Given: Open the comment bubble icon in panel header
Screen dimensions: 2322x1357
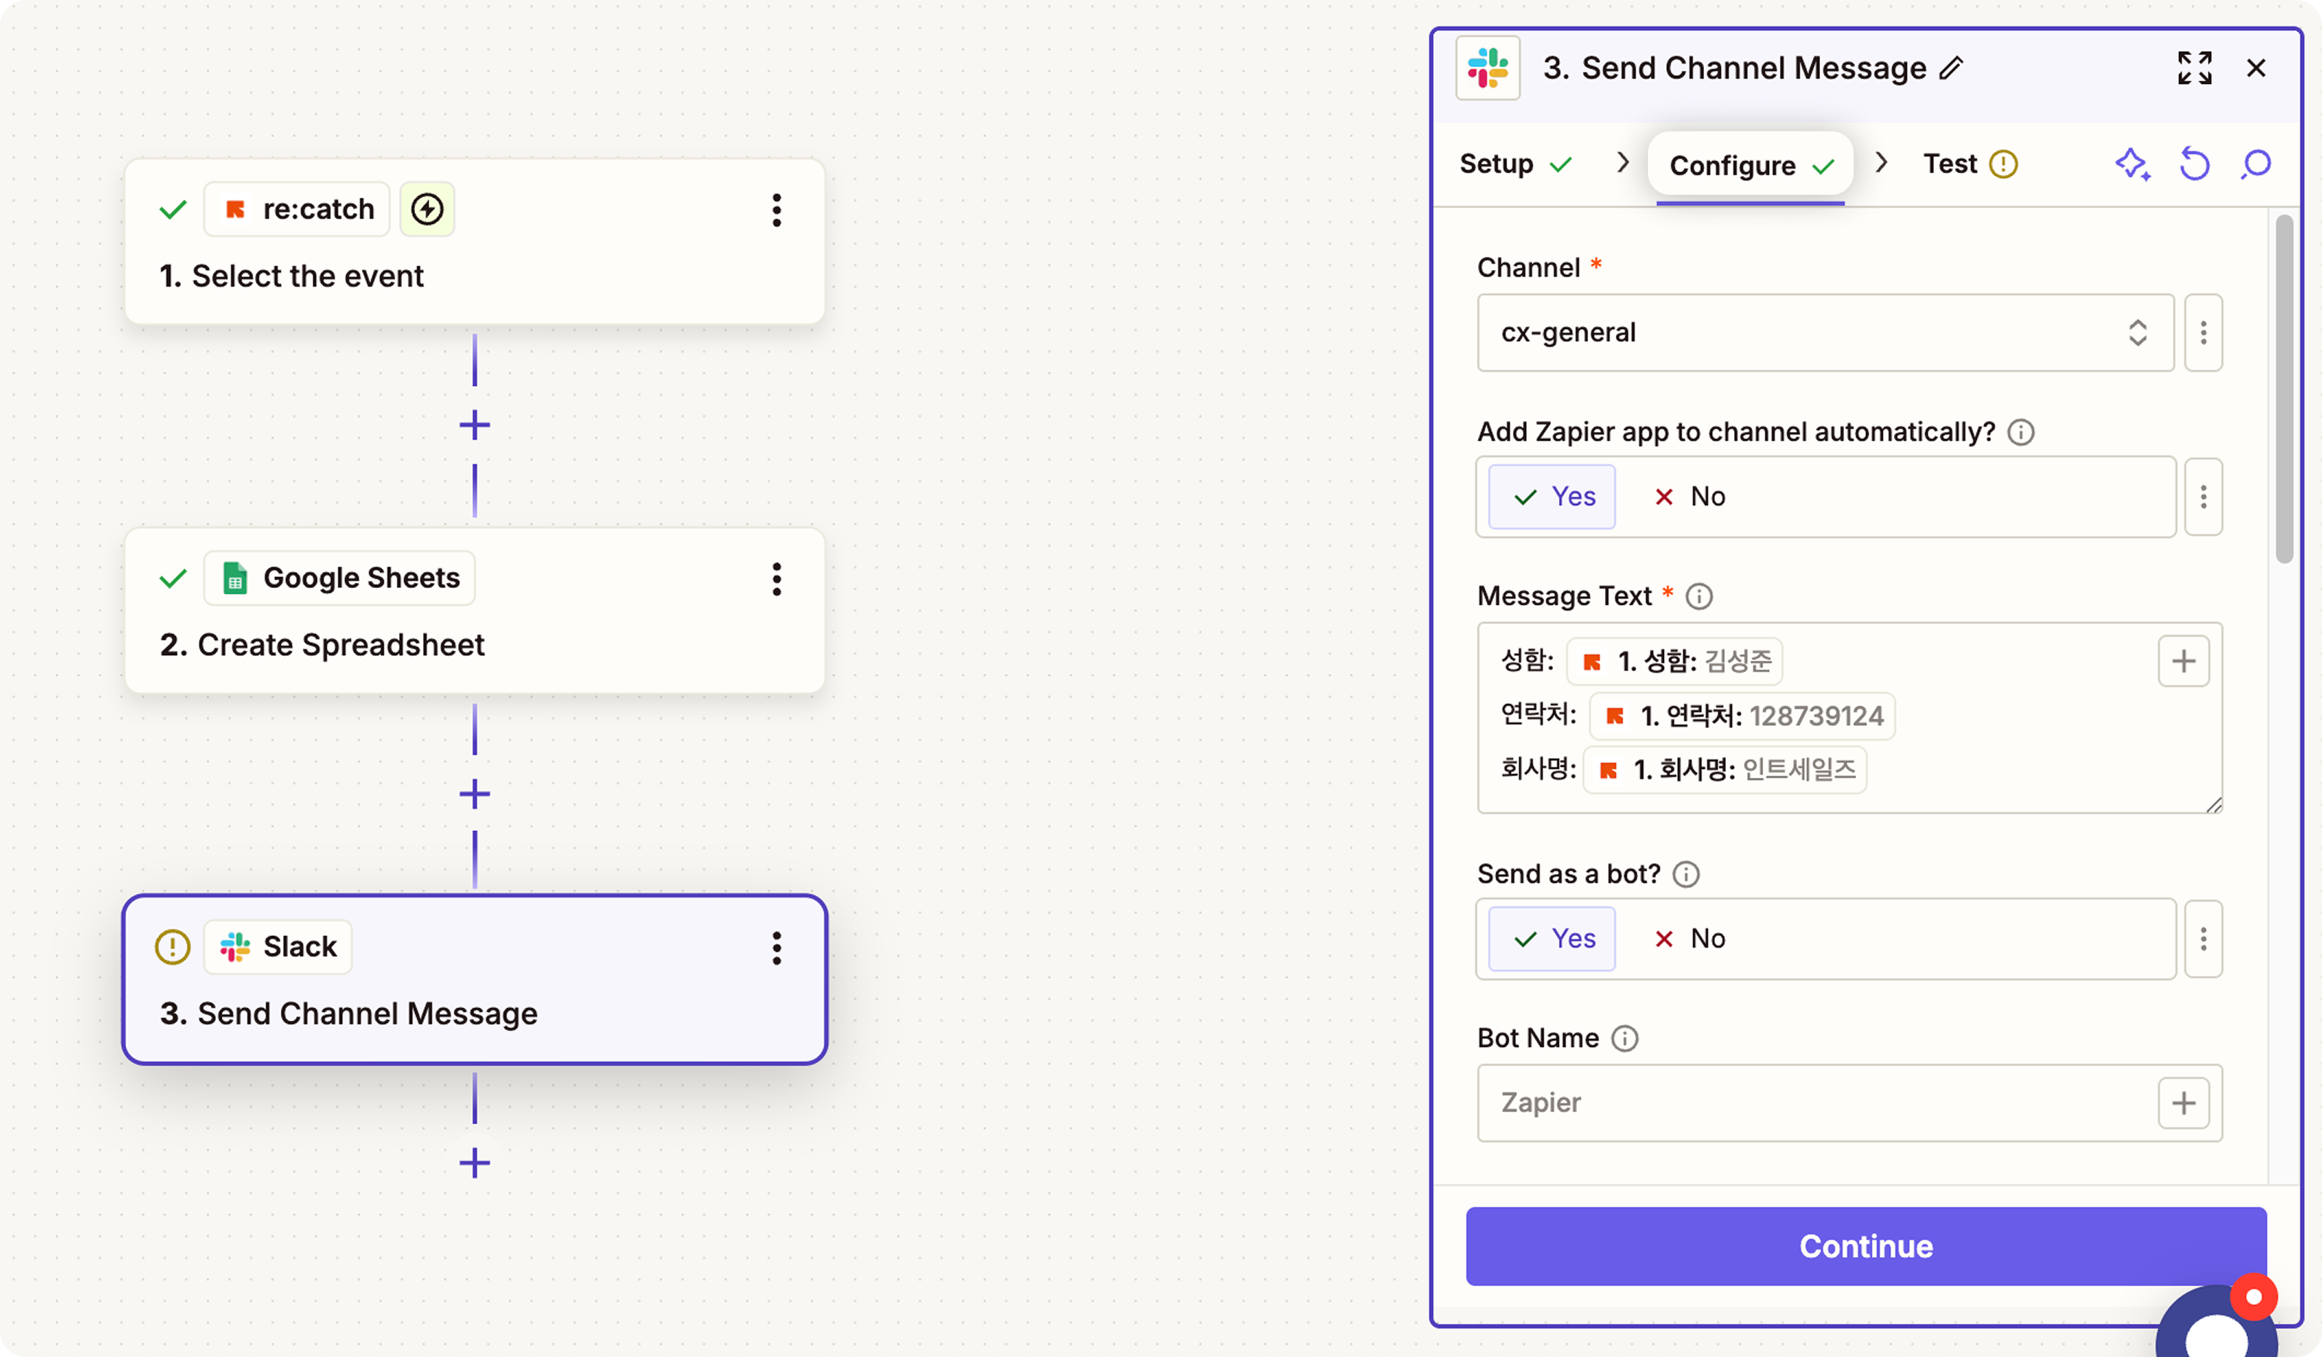Looking at the screenshot, I should click(x=2256, y=164).
